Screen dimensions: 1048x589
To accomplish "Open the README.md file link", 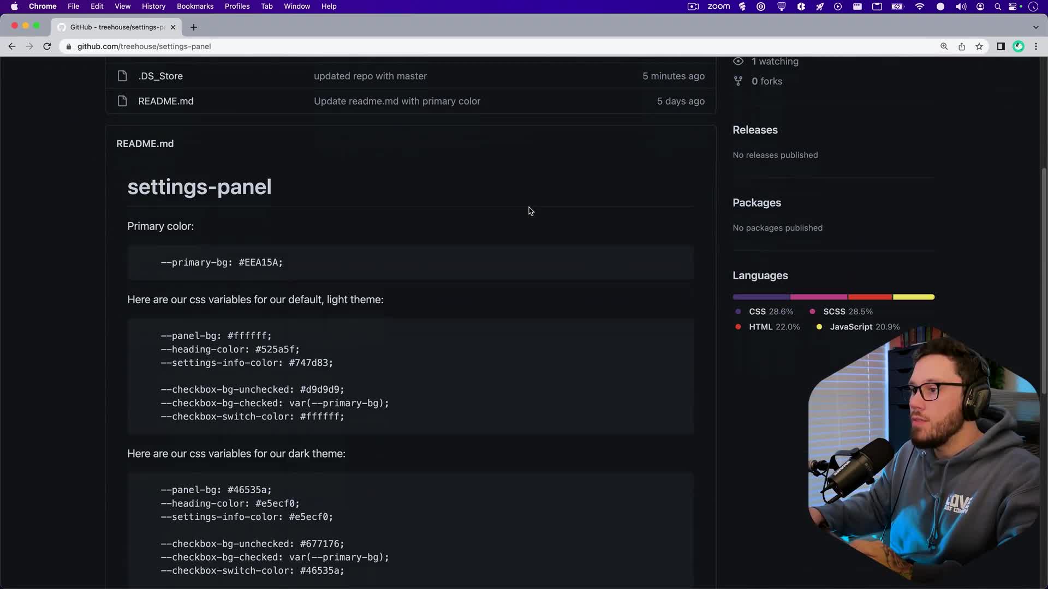I will tap(165, 101).
